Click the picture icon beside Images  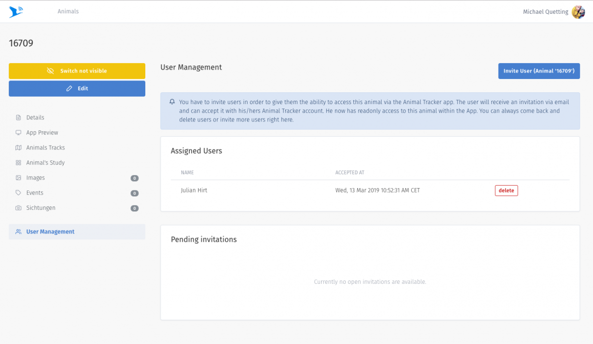tap(18, 178)
